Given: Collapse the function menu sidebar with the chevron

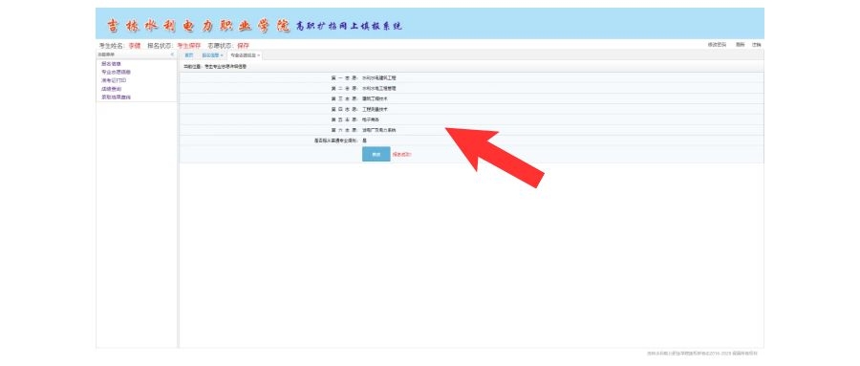Looking at the screenshot, I should point(172,54).
